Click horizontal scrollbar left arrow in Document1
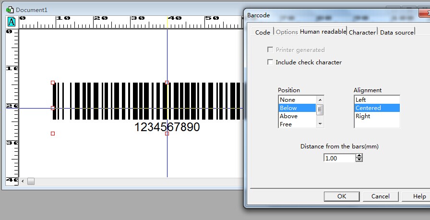This screenshot has height=220, width=430. (x=23, y=181)
